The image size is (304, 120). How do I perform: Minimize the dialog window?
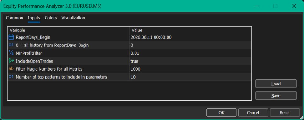tap(257, 6)
